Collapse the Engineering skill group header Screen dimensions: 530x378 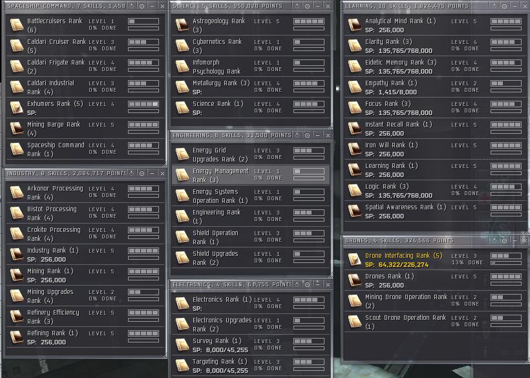coord(232,135)
